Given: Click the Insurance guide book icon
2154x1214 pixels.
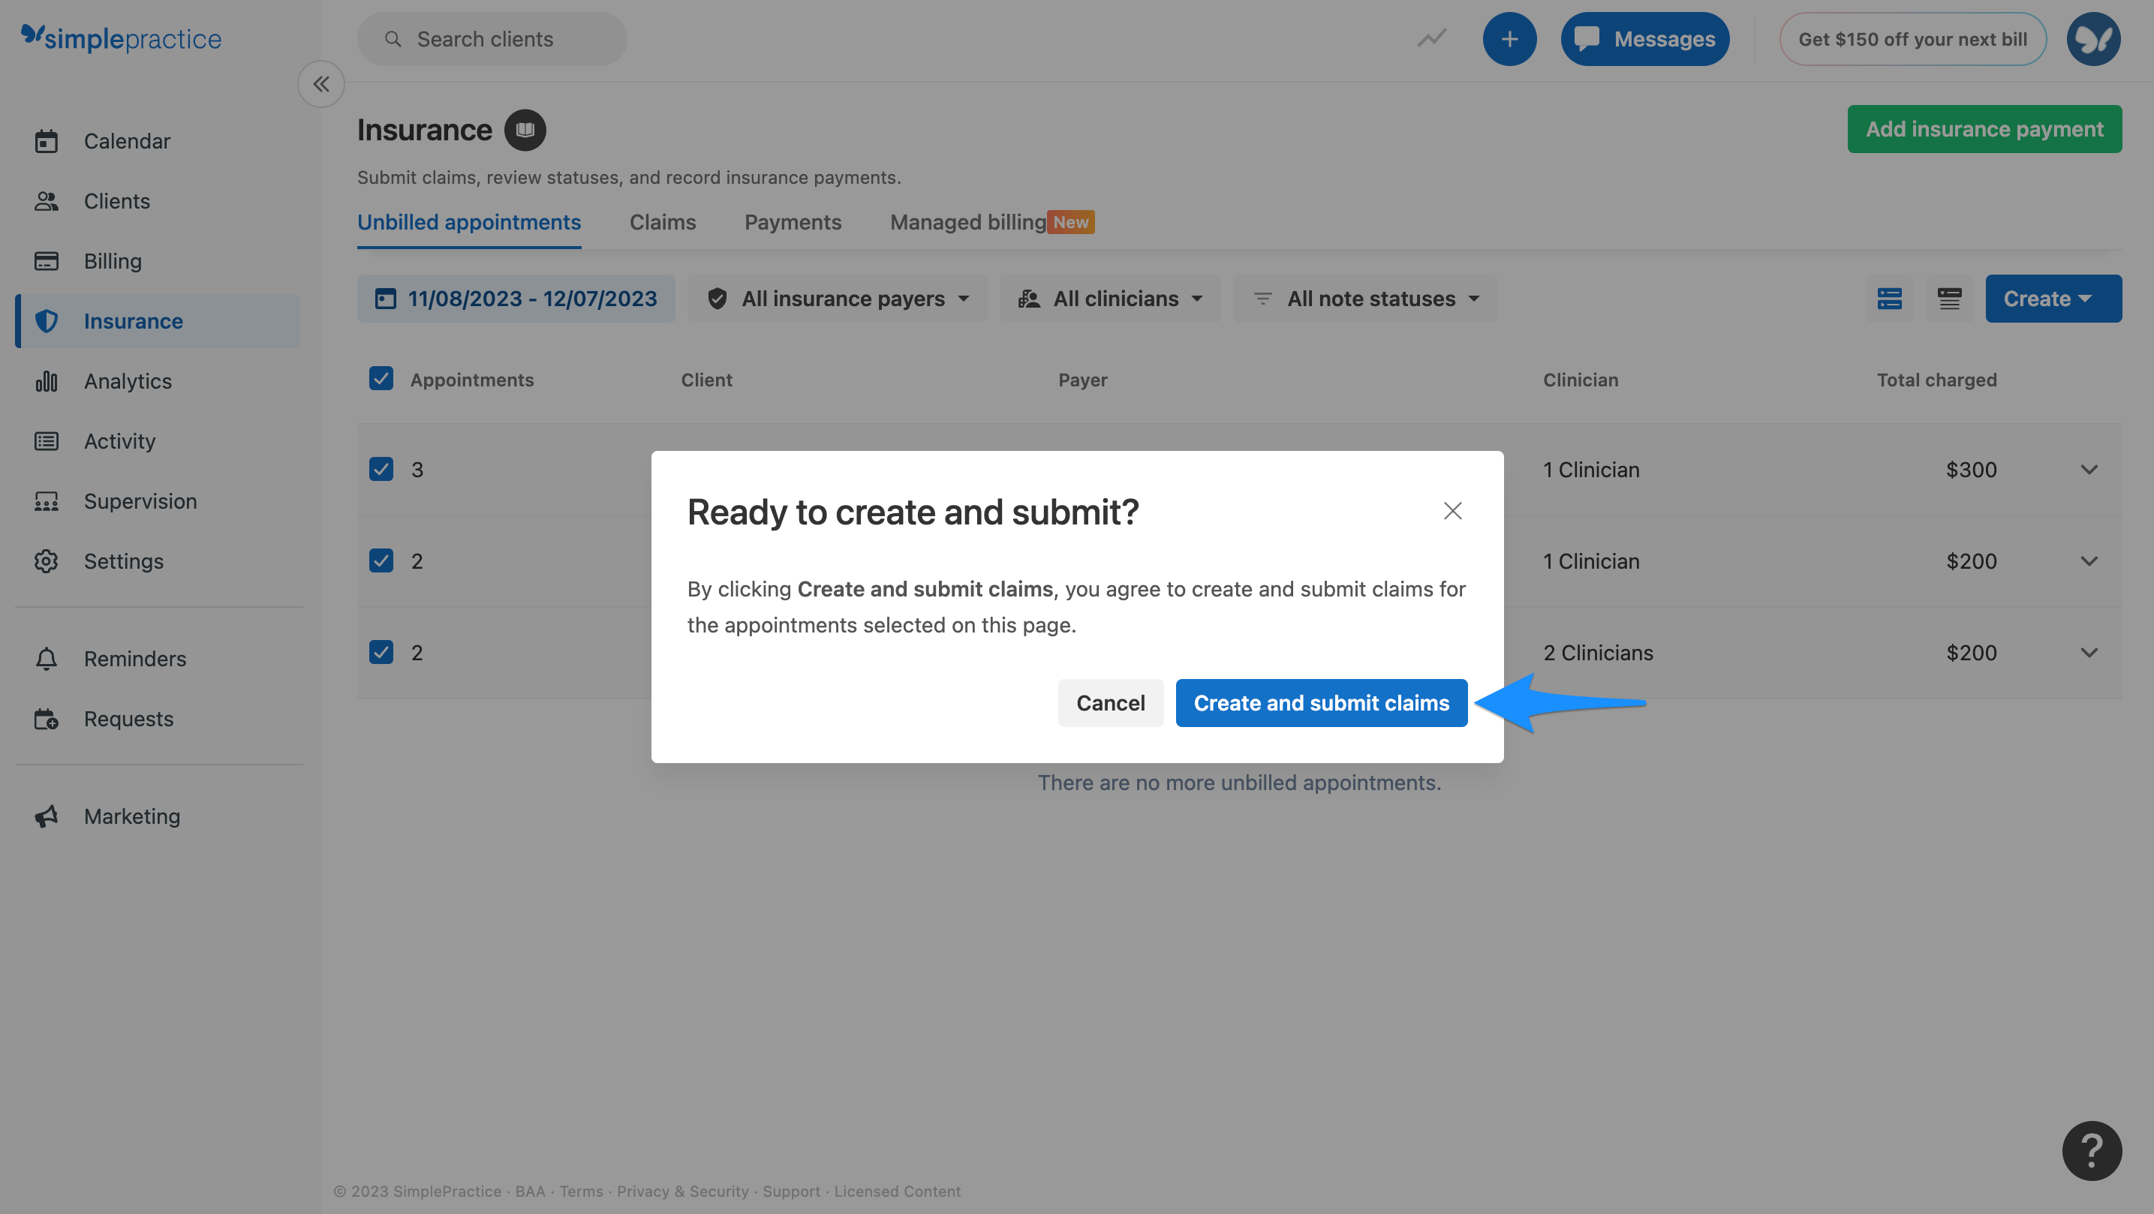Looking at the screenshot, I should point(525,130).
